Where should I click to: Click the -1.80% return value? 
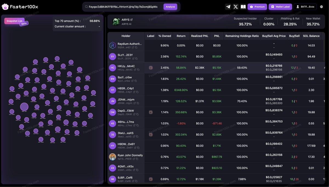pos(181,123)
